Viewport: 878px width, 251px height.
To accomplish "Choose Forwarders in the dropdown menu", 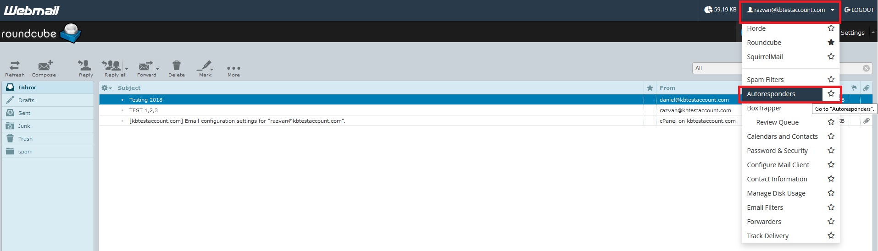I will coord(764,222).
